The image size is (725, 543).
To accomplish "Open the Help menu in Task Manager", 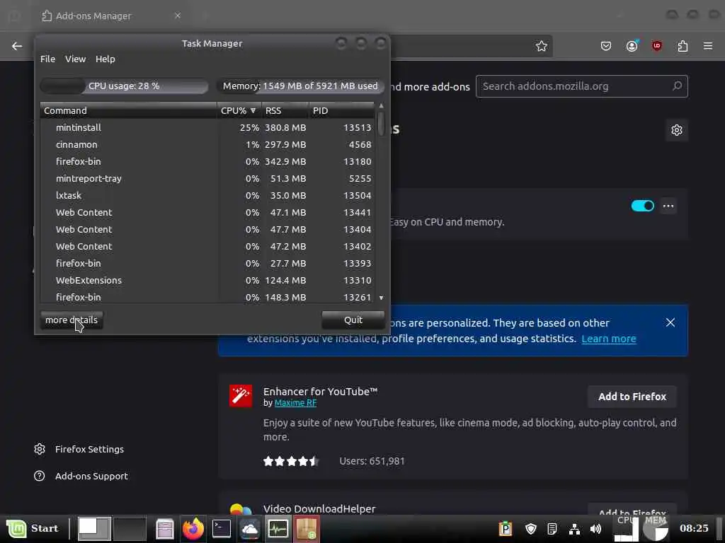I will tap(105, 59).
